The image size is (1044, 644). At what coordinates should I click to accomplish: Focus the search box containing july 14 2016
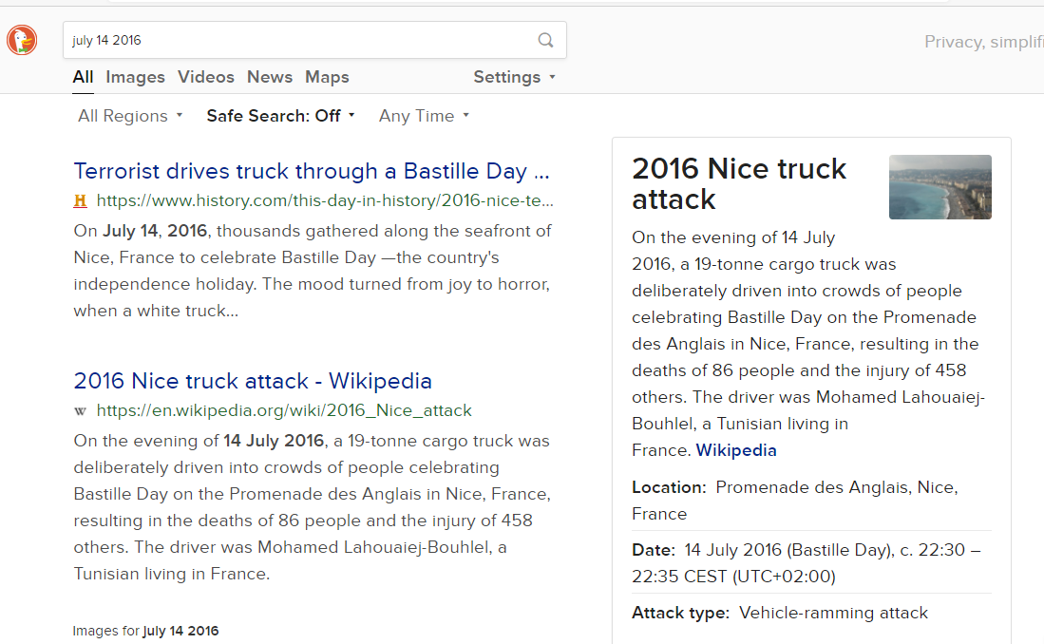pos(314,40)
